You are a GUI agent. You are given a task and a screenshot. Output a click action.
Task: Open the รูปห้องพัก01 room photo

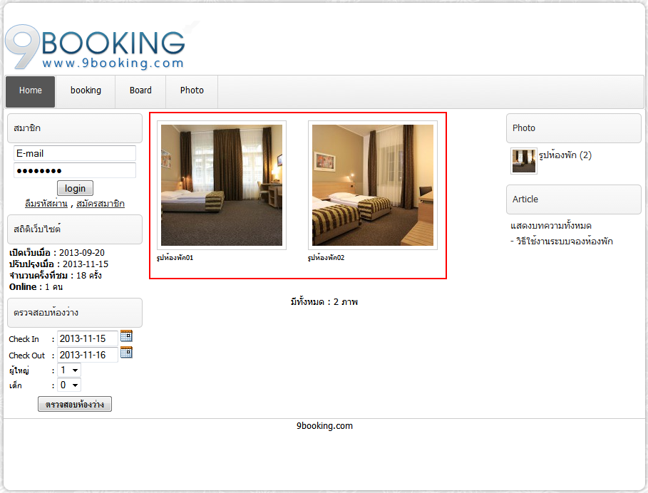pyautogui.click(x=222, y=185)
